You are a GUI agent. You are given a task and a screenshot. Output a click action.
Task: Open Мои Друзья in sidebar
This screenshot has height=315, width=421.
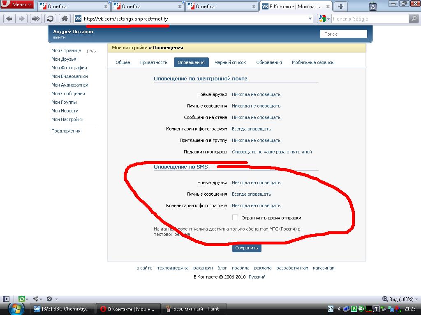[64, 59]
